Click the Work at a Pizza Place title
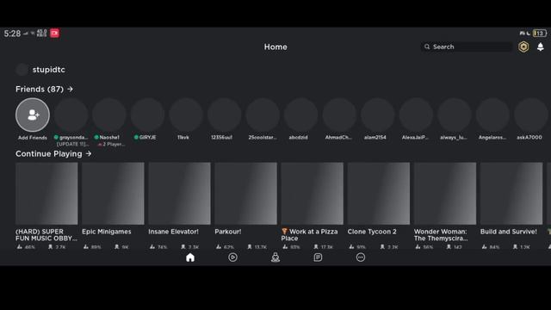This screenshot has height=310, width=551. click(x=310, y=235)
